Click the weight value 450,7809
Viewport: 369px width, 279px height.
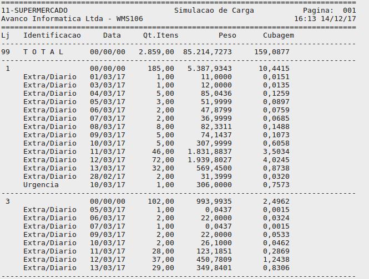pyautogui.click(x=214, y=260)
